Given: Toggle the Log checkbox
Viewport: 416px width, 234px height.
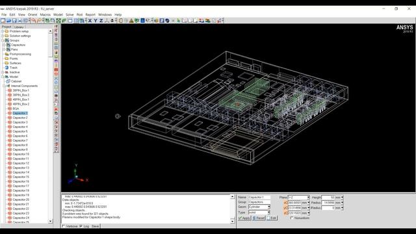Looking at the screenshot, I should tap(81, 226).
